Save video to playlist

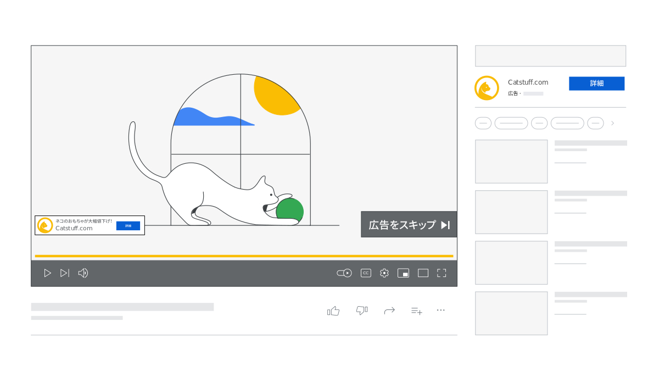pyautogui.click(x=417, y=311)
